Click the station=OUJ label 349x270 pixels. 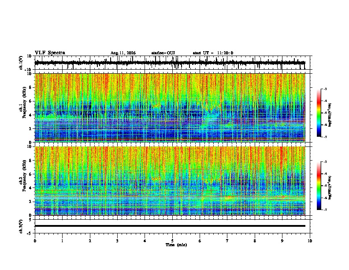163,53
